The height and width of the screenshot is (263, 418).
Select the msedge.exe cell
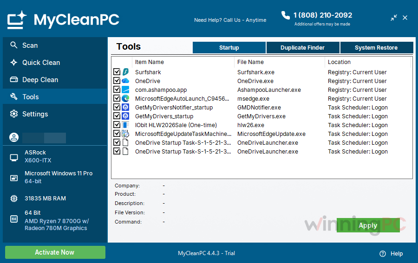click(253, 99)
